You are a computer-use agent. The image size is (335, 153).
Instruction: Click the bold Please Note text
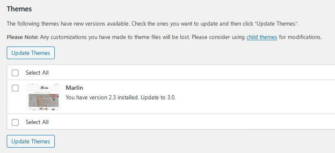tap(23, 37)
